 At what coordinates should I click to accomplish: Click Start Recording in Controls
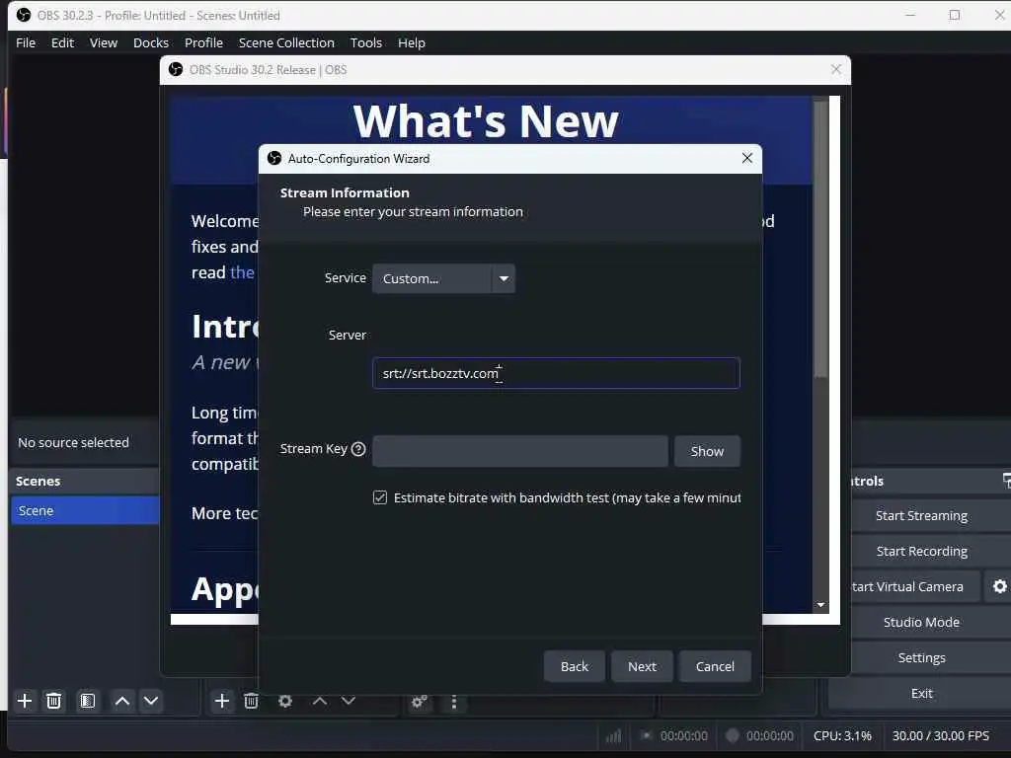[x=921, y=551]
